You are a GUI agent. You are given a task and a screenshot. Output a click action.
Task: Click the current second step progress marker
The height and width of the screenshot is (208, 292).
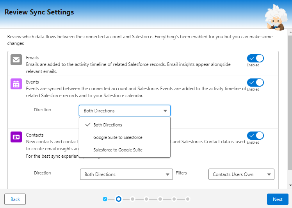click(x=119, y=199)
